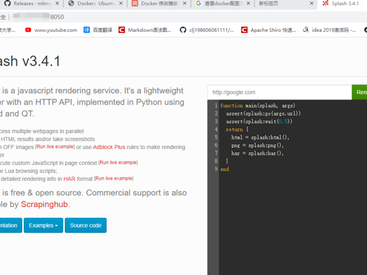Click the empty area of the Lua script editor
The image size is (367, 275).
point(293,222)
